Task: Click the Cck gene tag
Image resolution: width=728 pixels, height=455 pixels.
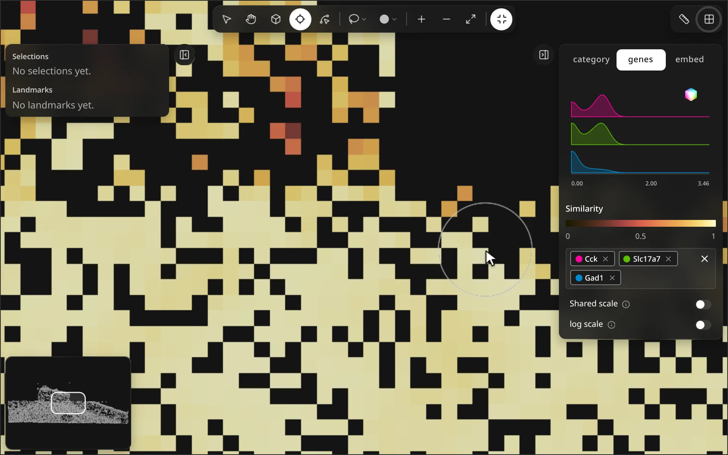Action: pos(592,259)
